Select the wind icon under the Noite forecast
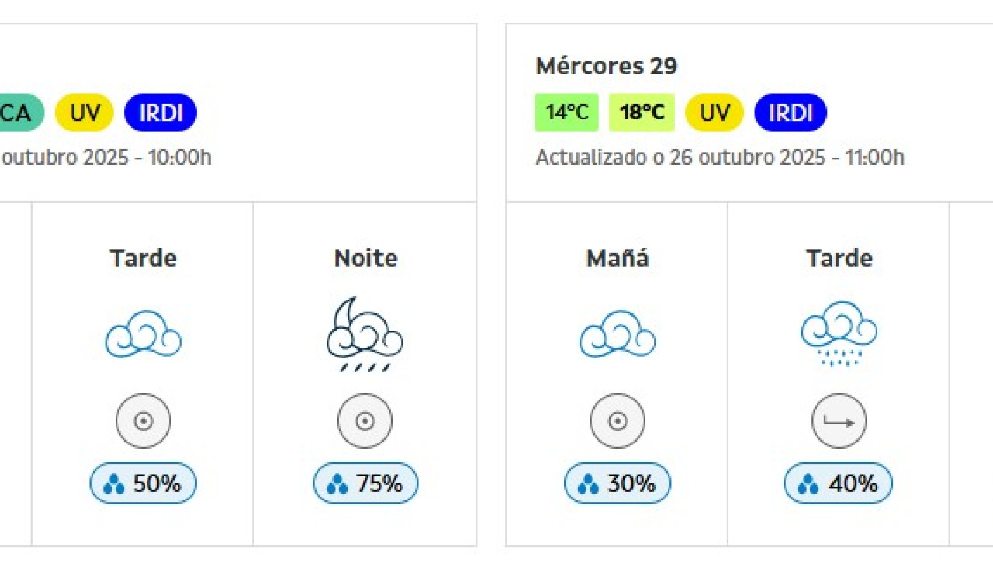The width and height of the screenshot is (993, 568). tap(365, 421)
